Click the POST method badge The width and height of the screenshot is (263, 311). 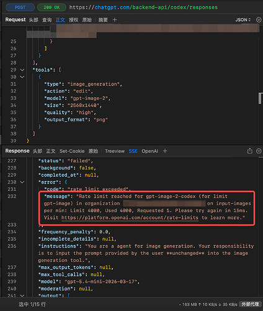tap(20, 7)
